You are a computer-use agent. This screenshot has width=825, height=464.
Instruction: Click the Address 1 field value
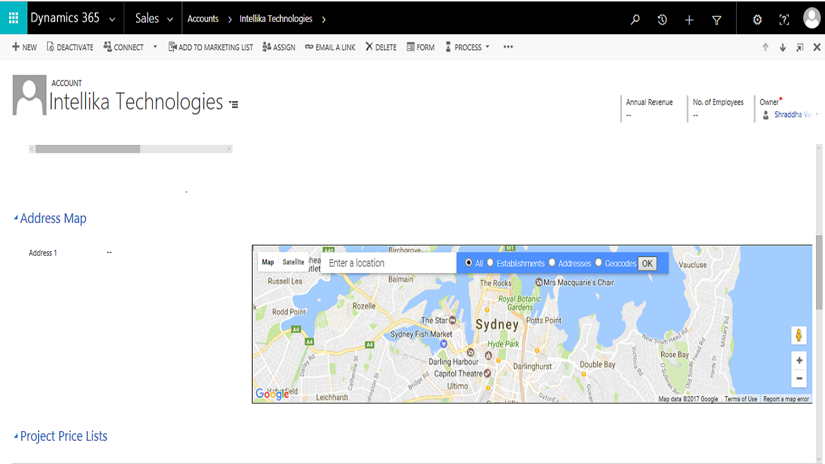[109, 253]
